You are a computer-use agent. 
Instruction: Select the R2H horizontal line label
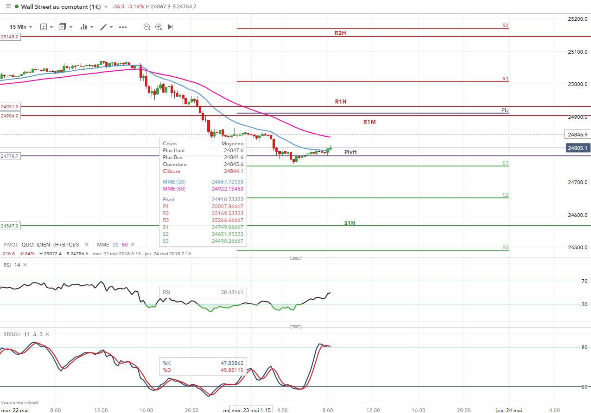click(340, 33)
